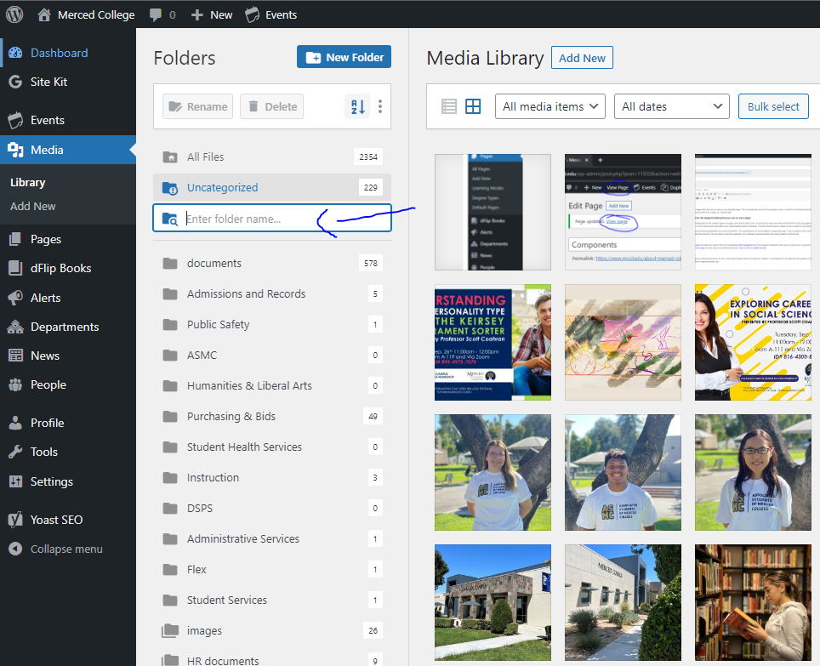Click Add New next to Media Library

582,58
